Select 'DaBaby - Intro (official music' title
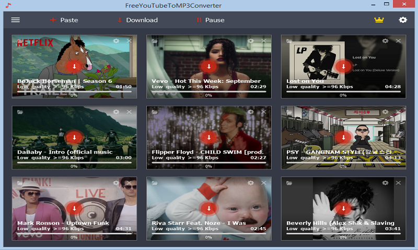 65,152
